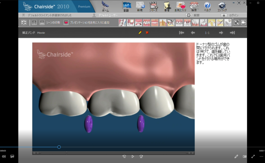265x163 pixels.
Task: Mute via the speaker volume icon
Action: [4, 156]
